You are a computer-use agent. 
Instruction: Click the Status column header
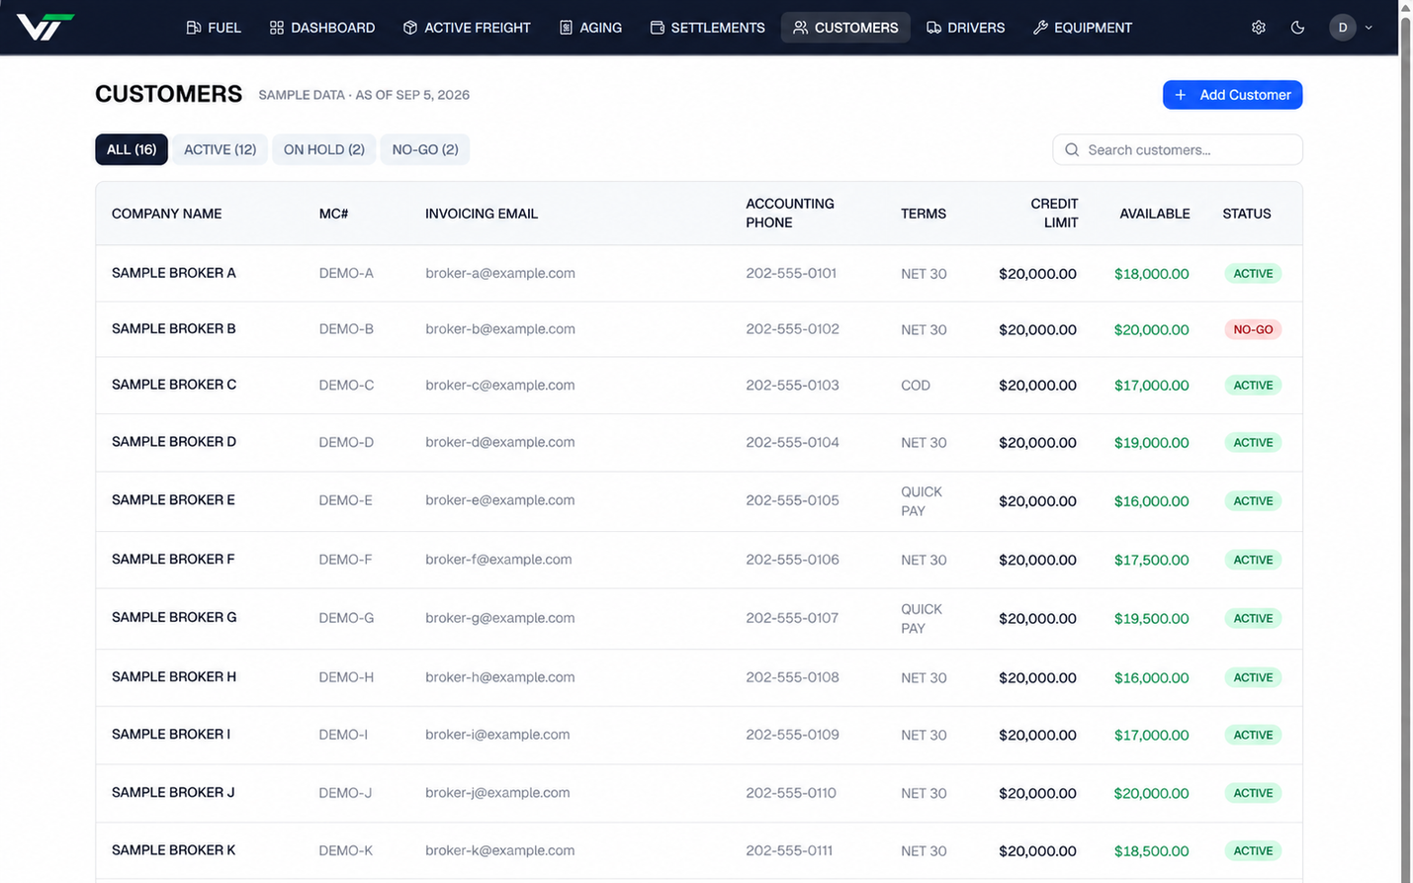(x=1246, y=214)
